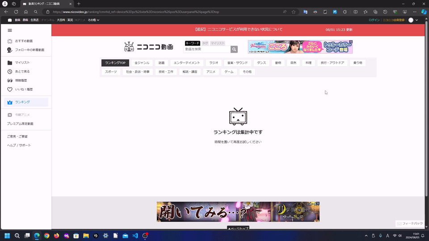Click the top ad banner showing こころ
Image resolution: width=429 pixels, height=241 pixels.
[x=300, y=47]
